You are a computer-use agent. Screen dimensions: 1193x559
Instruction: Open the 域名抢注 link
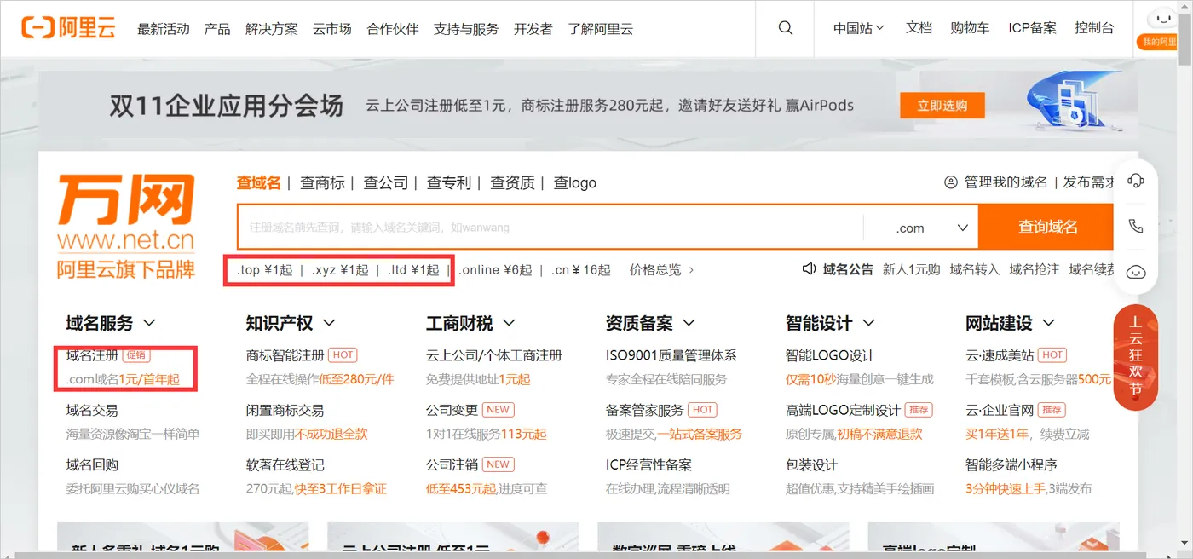click(x=1034, y=269)
